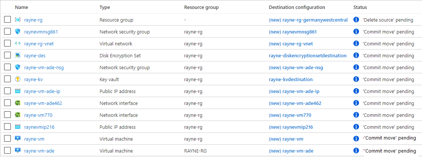Image resolution: width=422 pixels, height=157 pixels.
Task: Tick the checkbox next to rayne-vm-ade
Action: (7, 151)
